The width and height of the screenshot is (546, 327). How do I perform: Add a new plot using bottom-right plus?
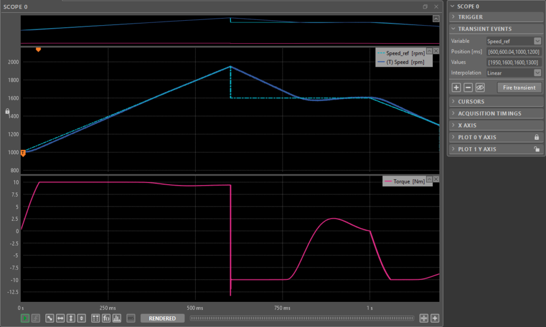[435, 318]
